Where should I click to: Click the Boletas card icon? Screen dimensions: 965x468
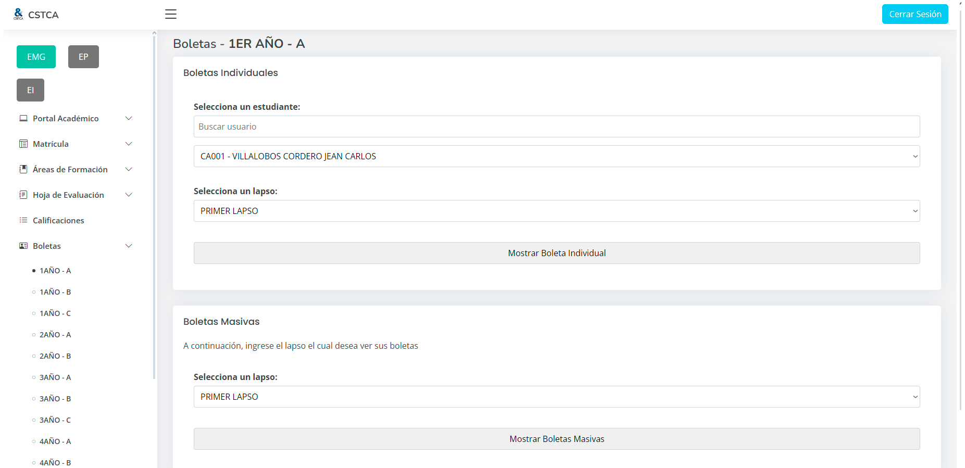(23, 246)
